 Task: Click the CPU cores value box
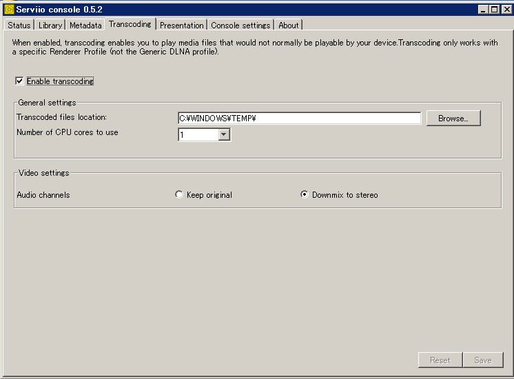tap(198, 135)
